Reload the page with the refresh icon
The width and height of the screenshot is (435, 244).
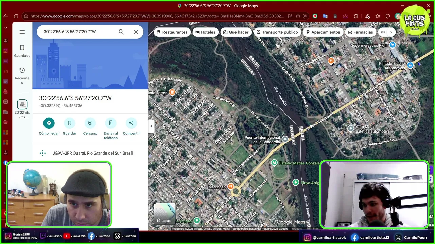click(16, 16)
